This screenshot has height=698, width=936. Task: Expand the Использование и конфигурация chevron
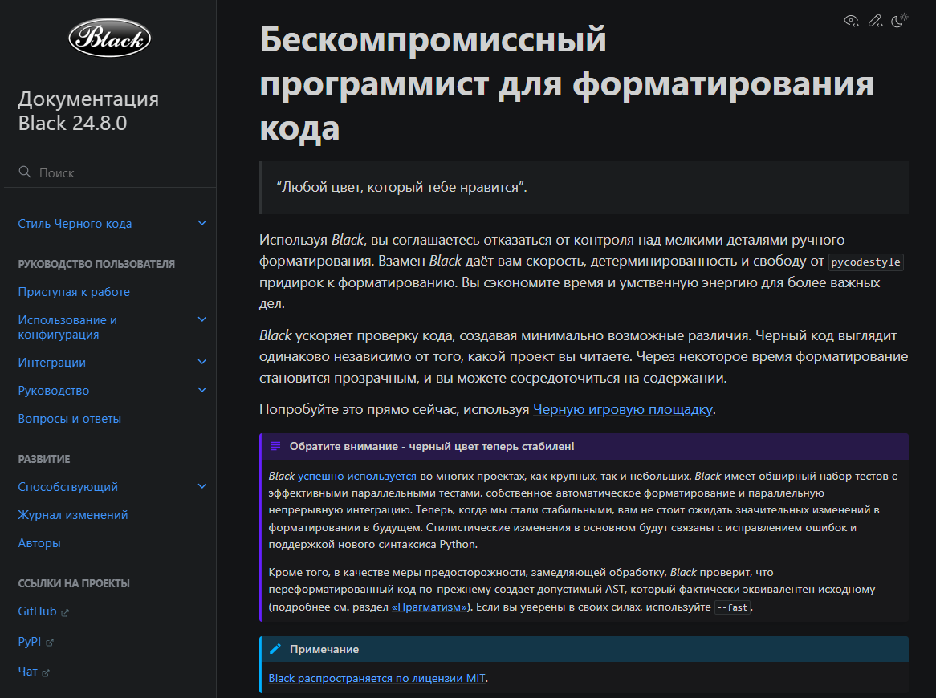[x=201, y=320]
